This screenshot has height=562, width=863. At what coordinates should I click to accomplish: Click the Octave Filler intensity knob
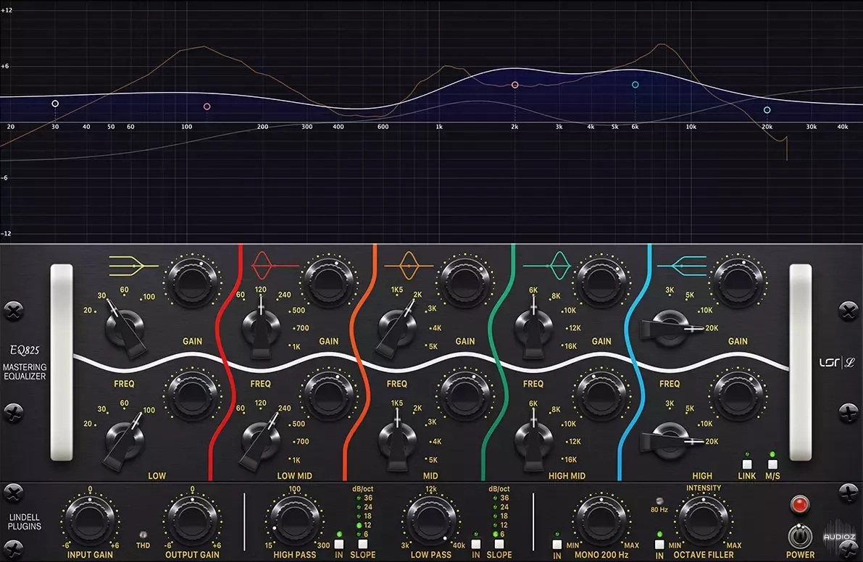click(704, 522)
